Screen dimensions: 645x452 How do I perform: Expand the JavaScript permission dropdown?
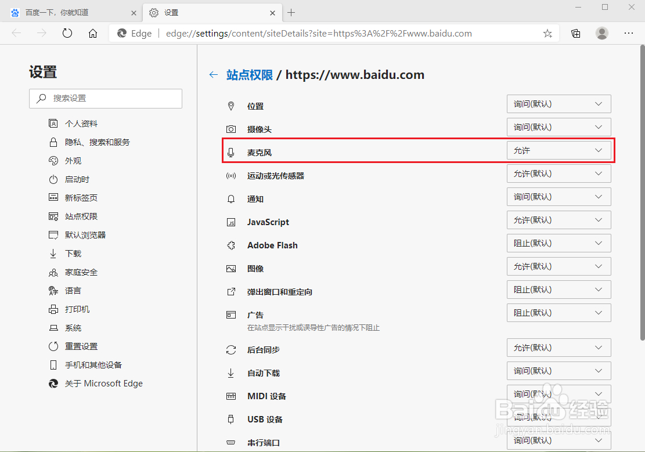click(558, 220)
